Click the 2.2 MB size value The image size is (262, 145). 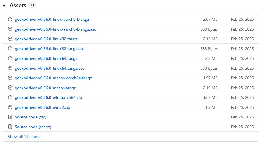pos(211,59)
